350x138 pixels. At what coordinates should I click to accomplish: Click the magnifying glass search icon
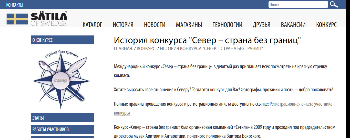(334, 4)
